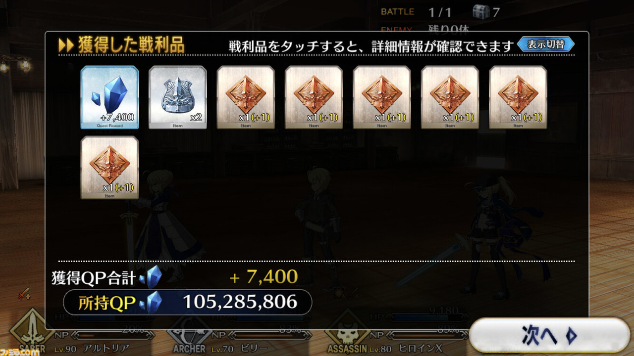Open third bronze piece item in top row
Screen dimensions: 634x356
(x=382, y=97)
